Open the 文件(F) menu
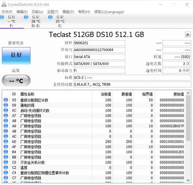 (7, 12)
